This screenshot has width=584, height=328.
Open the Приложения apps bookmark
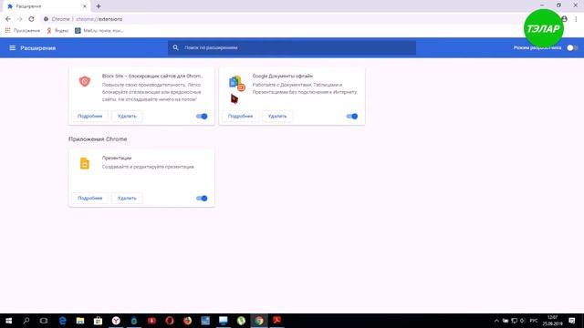point(23,30)
